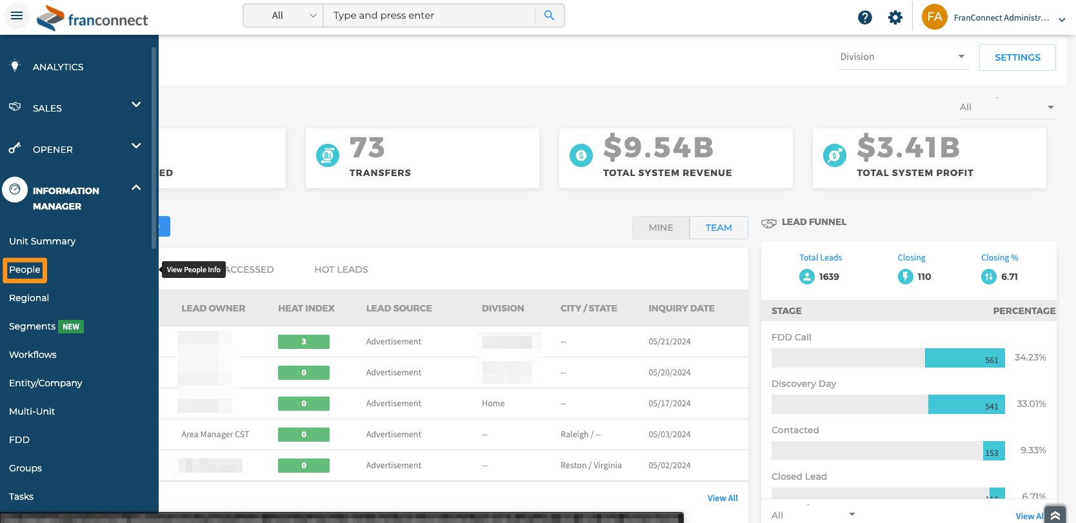Viewport: 1076px width, 523px height.
Task: Click the Lead Owner column header
Action: (214, 308)
